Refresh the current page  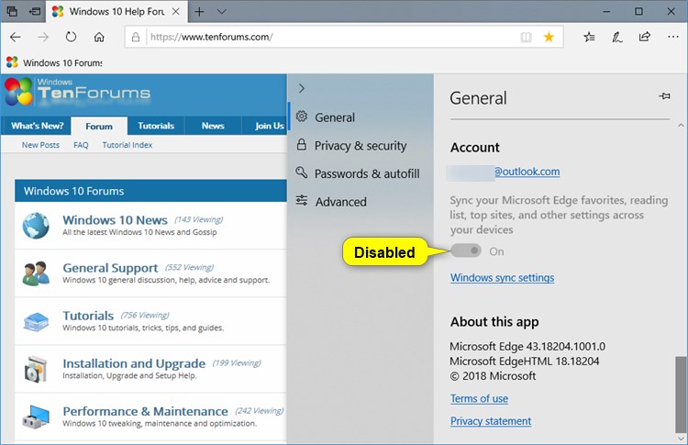(x=71, y=37)
